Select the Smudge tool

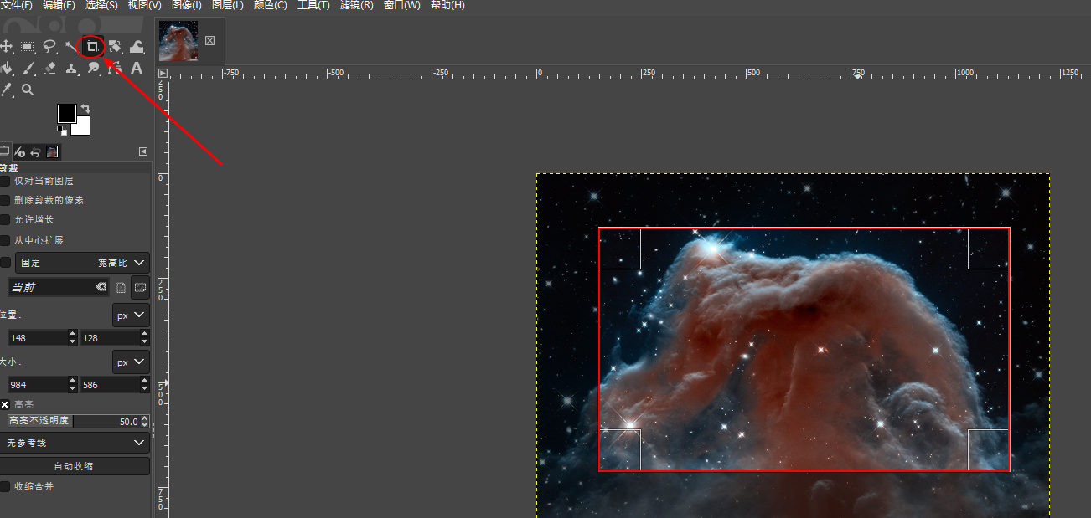[93, 69]
